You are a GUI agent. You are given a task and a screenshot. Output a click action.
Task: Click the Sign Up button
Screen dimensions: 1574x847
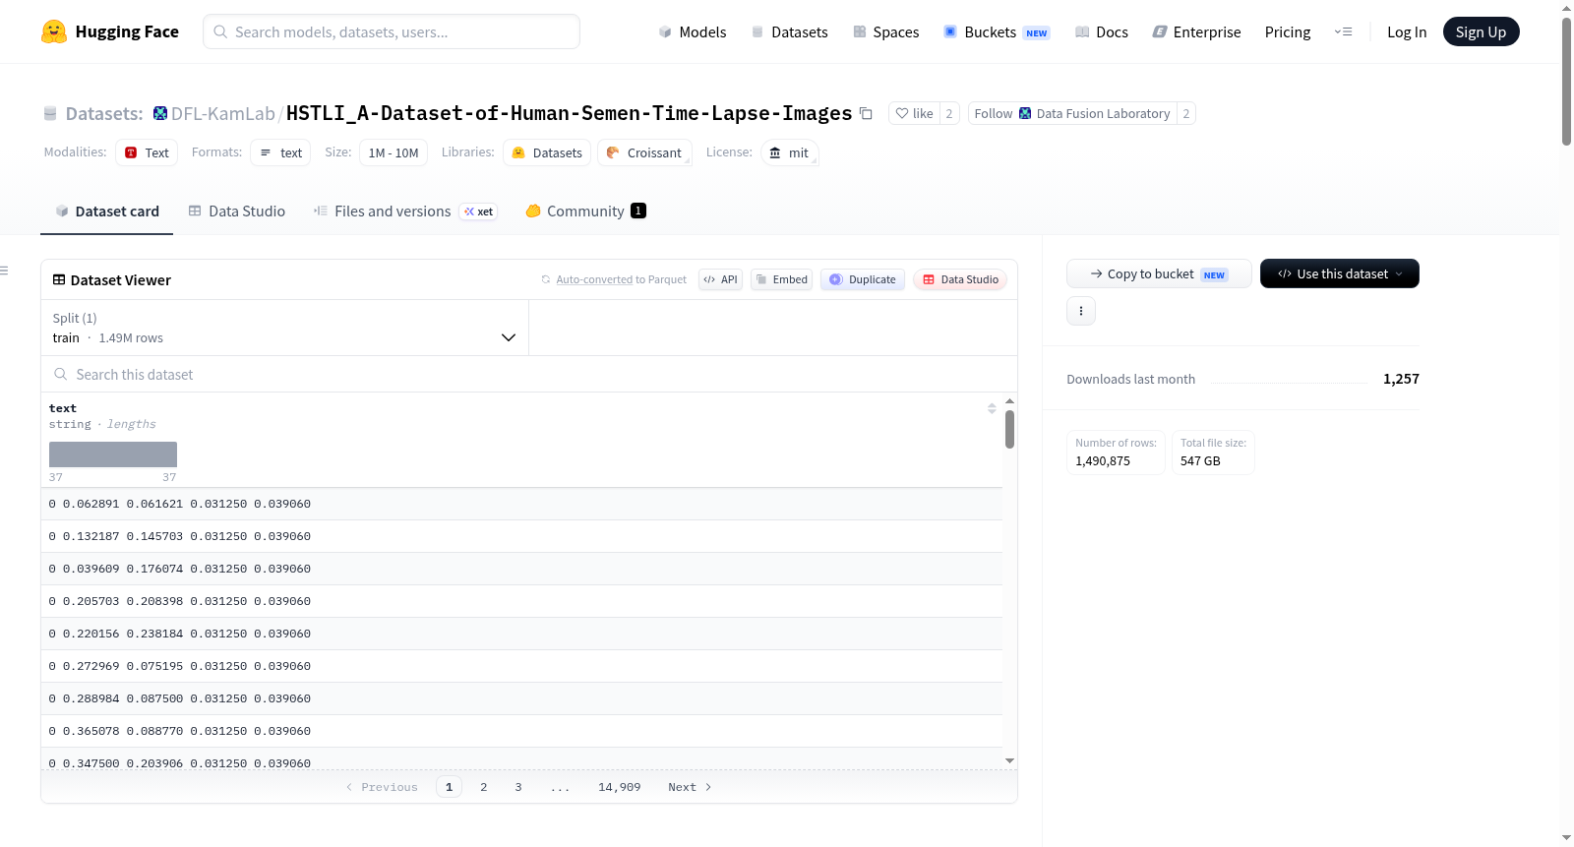coord(1481,32)
